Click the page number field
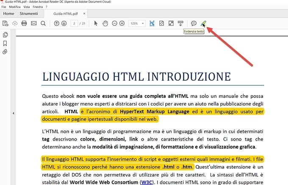This screenshot has height=185, width=288. [x=74, y=24]
